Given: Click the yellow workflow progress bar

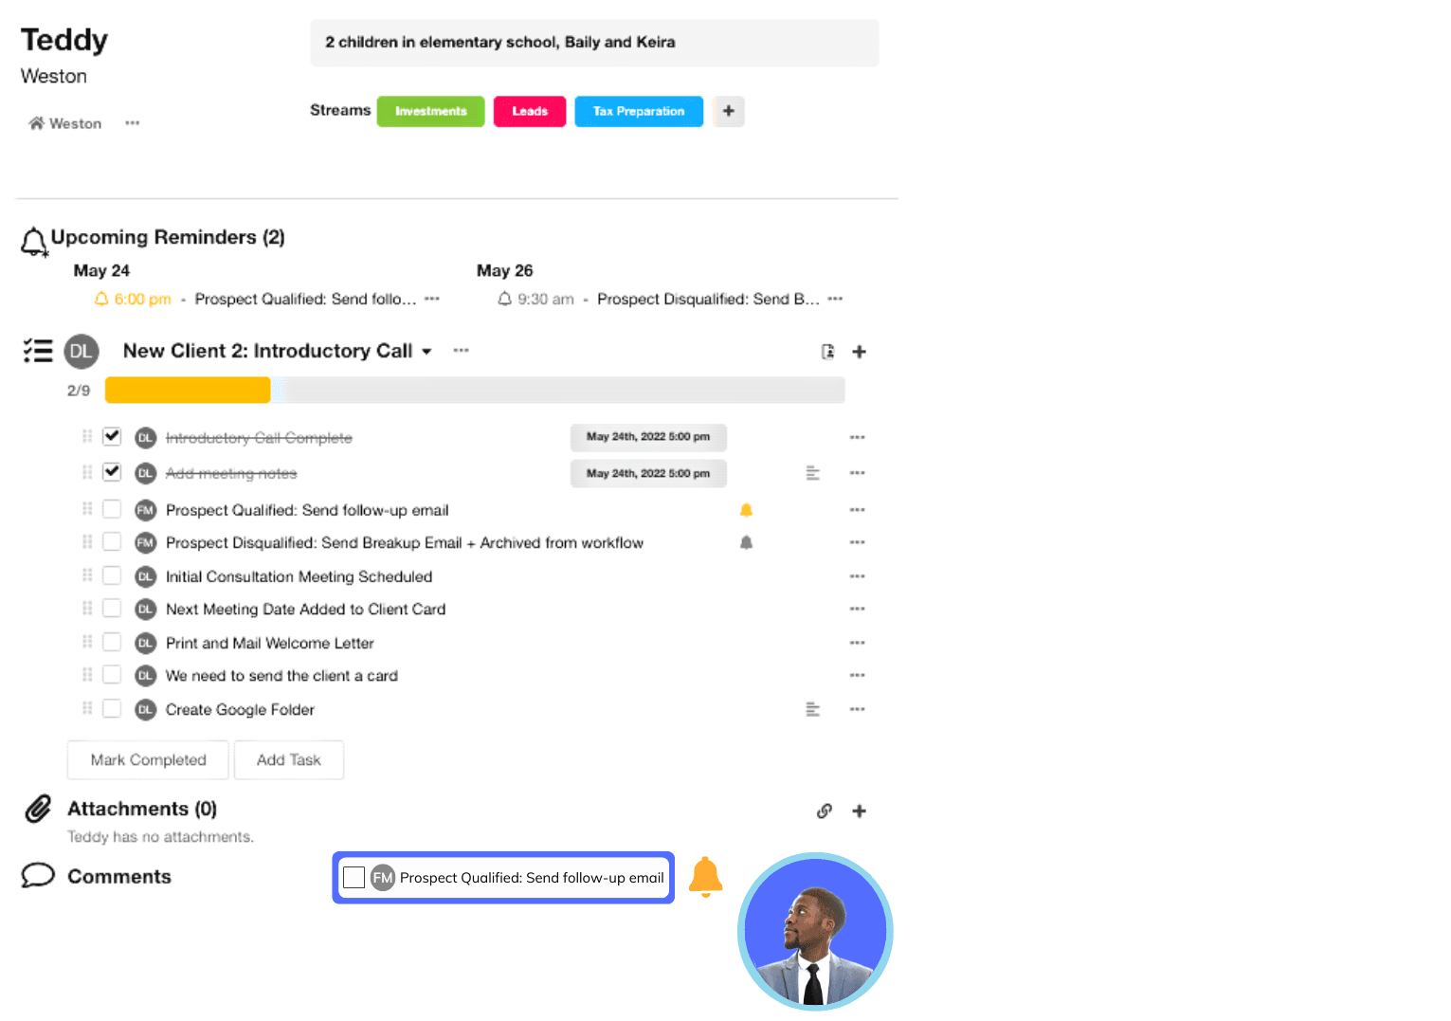Looking at the screenshot, I should (188, 390).
